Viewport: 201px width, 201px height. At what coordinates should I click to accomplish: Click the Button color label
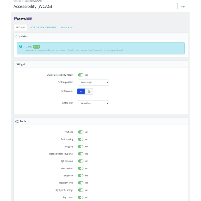click(x=67, y=91)
